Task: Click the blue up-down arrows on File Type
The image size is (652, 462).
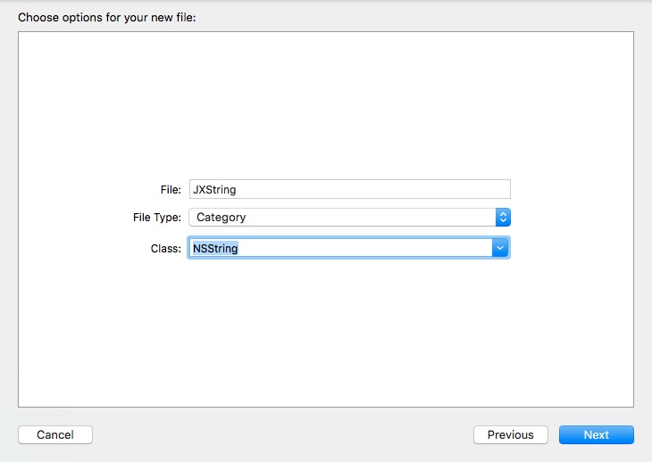Action: pyautogui.click(x=503, y=217)
